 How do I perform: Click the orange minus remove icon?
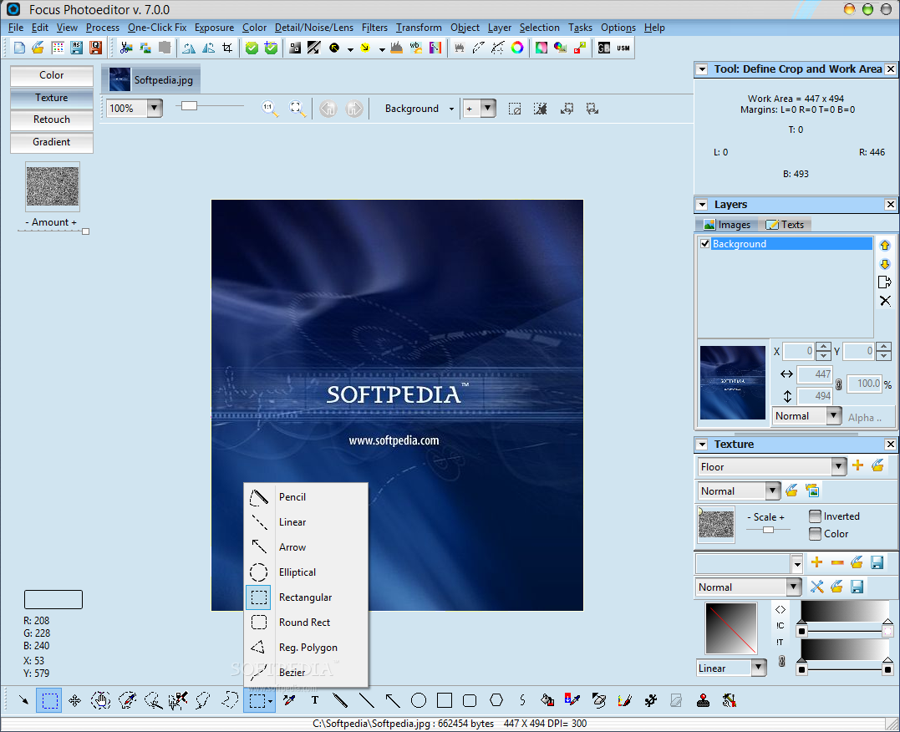coord(837,562)
